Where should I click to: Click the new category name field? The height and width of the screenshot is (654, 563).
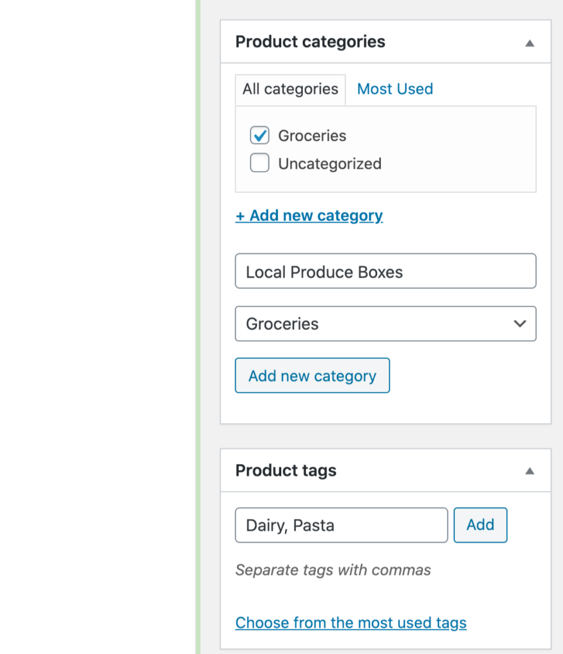point(385,271)
